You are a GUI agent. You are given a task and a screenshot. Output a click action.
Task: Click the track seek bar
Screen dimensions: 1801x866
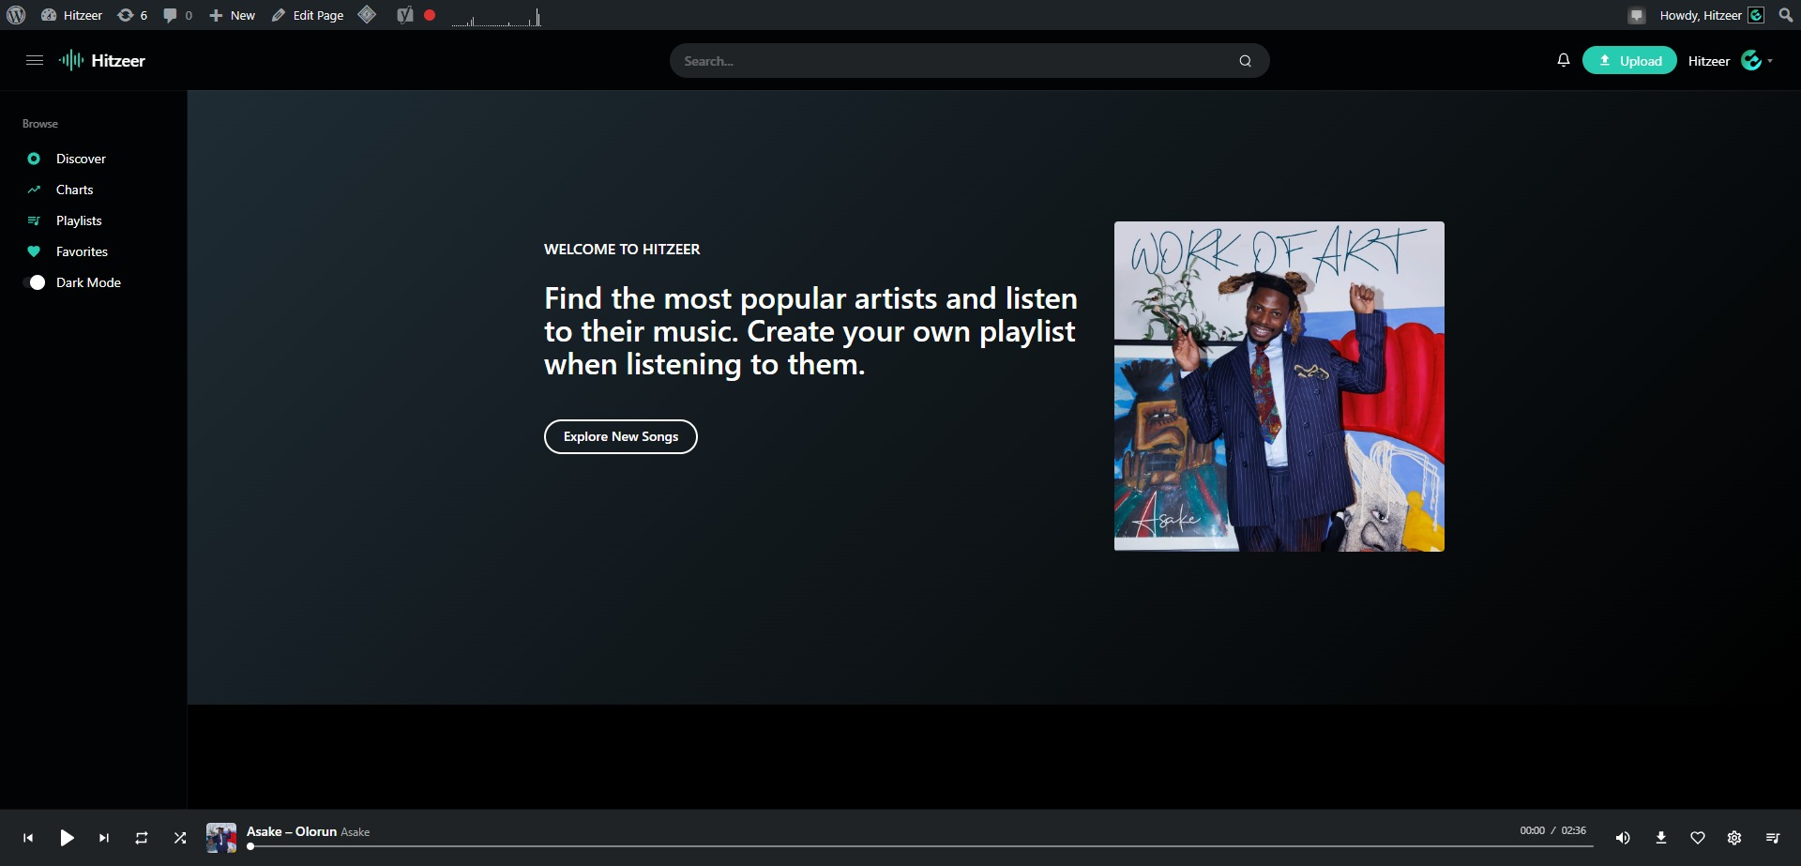click(x=920, y=846)
